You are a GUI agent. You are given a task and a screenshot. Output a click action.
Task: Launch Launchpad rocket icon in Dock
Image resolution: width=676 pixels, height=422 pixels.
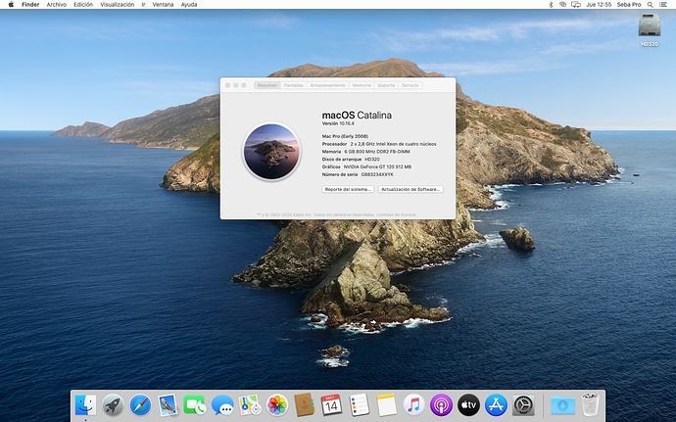113,405
